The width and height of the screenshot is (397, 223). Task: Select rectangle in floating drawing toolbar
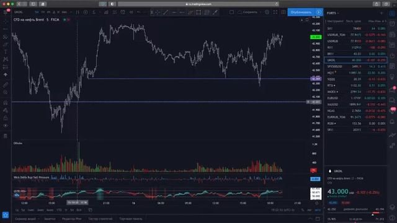tap(198, 12)
